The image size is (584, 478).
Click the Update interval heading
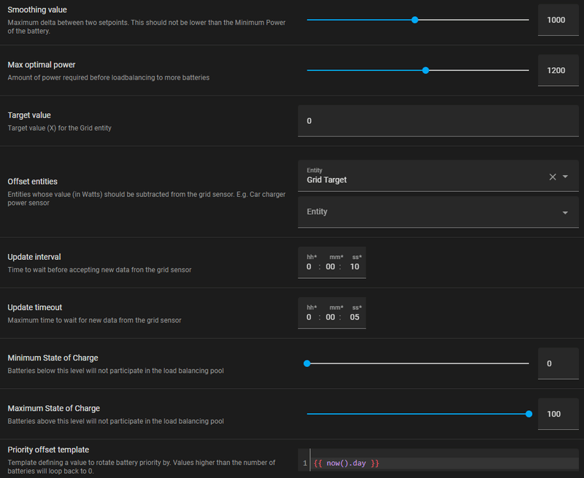pyautogui.click(x=34, y=257)
